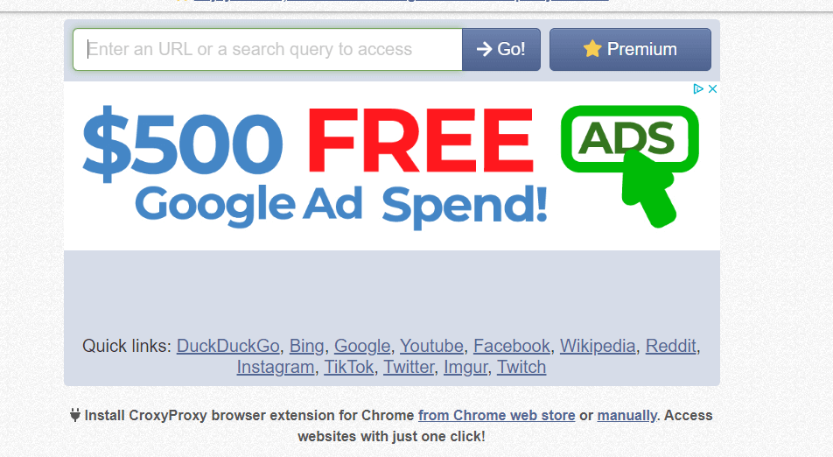Open the Twitch quick link
Viewport: 833px width, 457px height.
[x=521, y=367]
